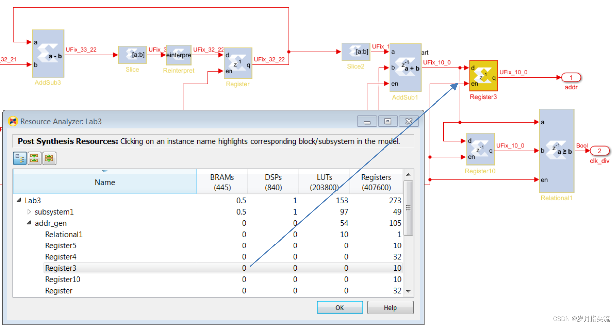
Task: Select the Slice block
Action: [132, 55]
